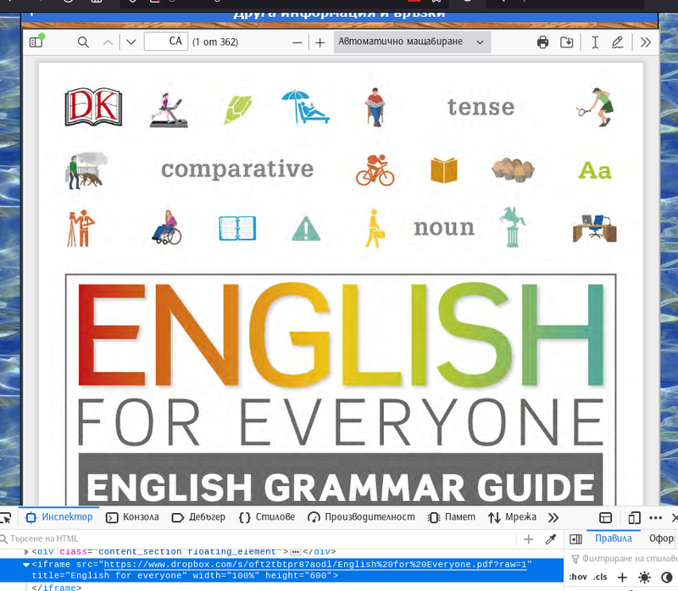Expand PDF viewer more tools chevron
678x591 pixels.
(646, 42)
